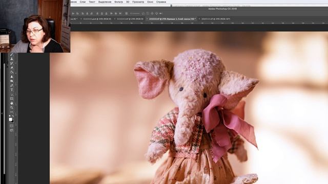The height and width of the screenshot is (184, 328).
Task: Click the white foreground color swatch
Action: click(x=10, y=119)
